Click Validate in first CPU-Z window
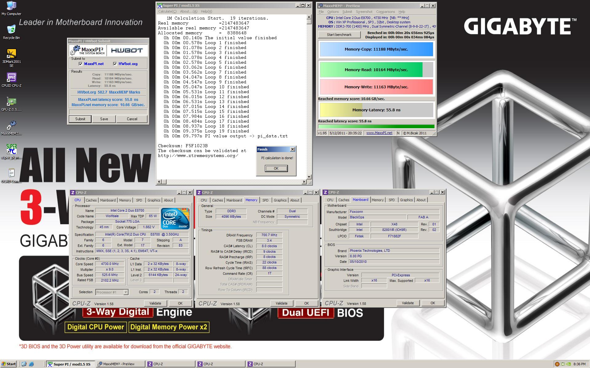The width and height of the screenshot is (590, 368). click(x=155, y=303)
